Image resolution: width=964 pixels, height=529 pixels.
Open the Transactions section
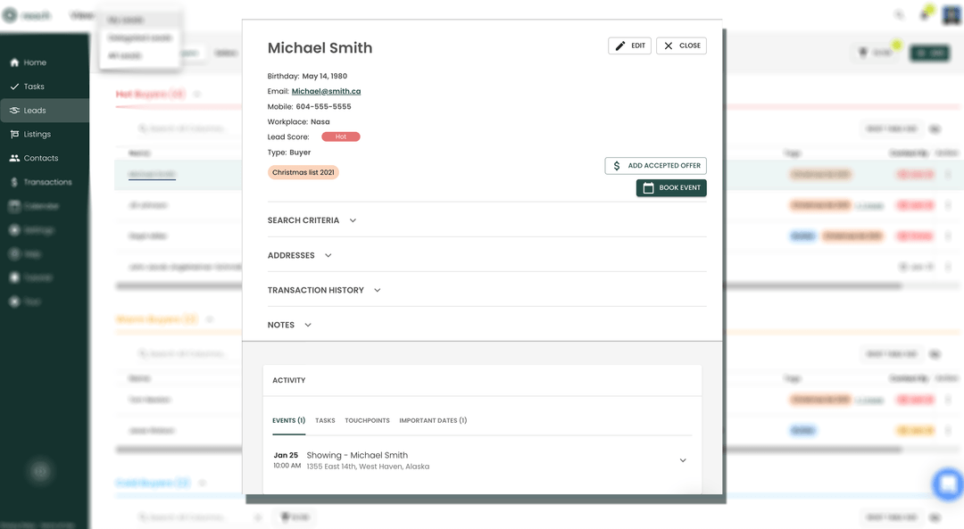click(x=41, y=181)
